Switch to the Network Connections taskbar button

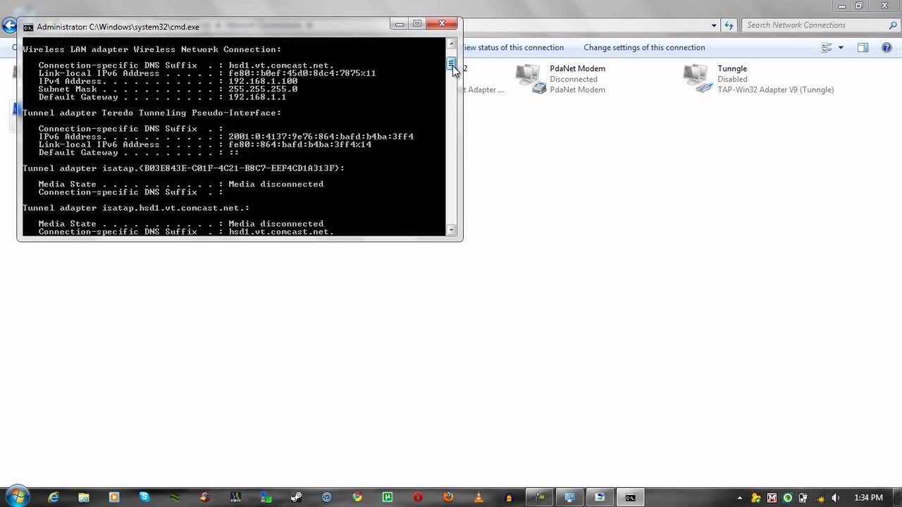click(x=569, y=497)
